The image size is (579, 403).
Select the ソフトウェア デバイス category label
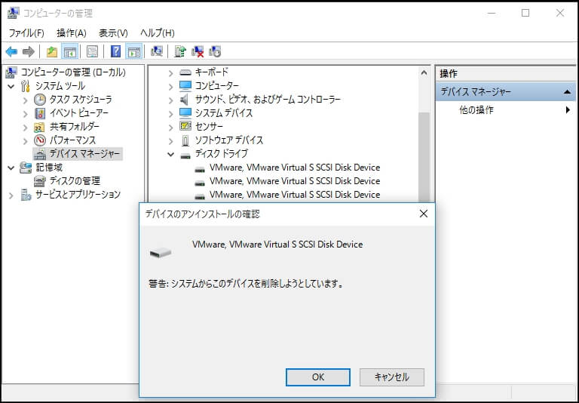229,140
